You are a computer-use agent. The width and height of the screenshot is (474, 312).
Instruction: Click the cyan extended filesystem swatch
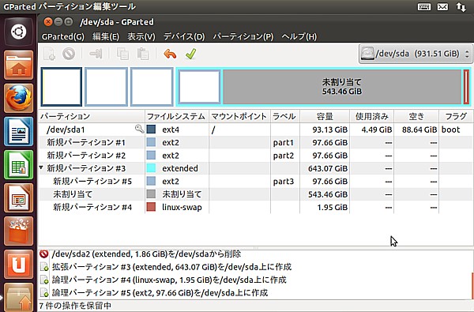click(151, 168)
